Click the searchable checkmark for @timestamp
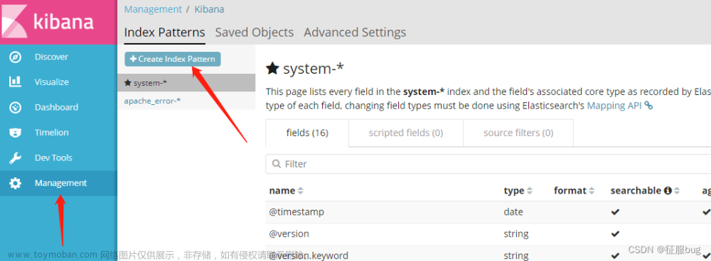 click(615, 212)
